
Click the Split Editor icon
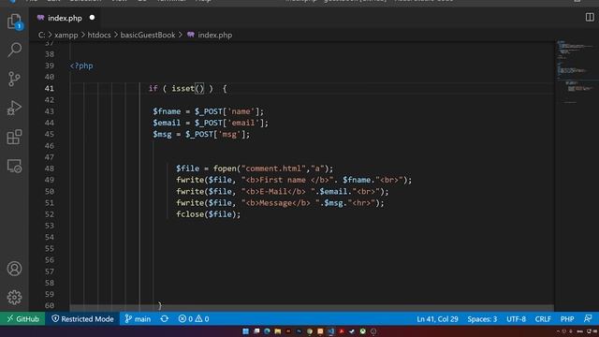590,17
